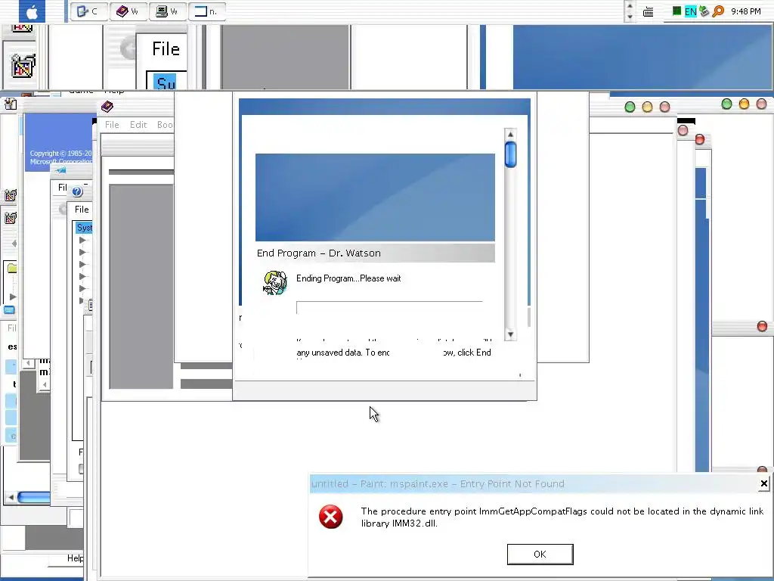
Task: Click the taskbar scroll down arrow
Action: tap(630, 17)
